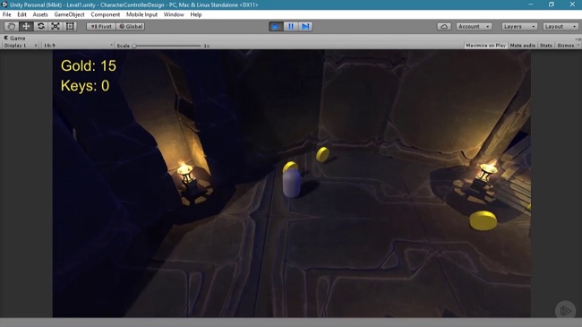
Task: Open the Window menu
Action: point(174,14)
